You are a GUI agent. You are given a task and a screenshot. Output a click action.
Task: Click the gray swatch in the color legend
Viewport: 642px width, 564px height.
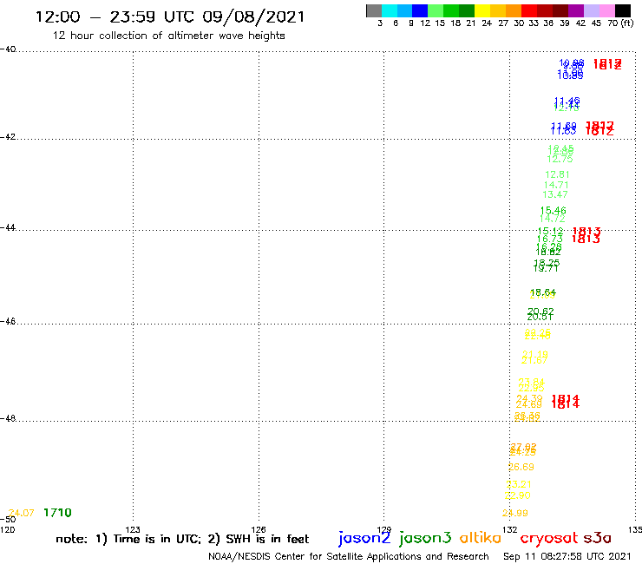pos(374,10)
